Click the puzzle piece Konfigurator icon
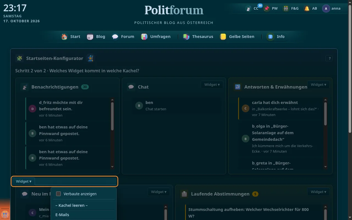 [20, 58]
